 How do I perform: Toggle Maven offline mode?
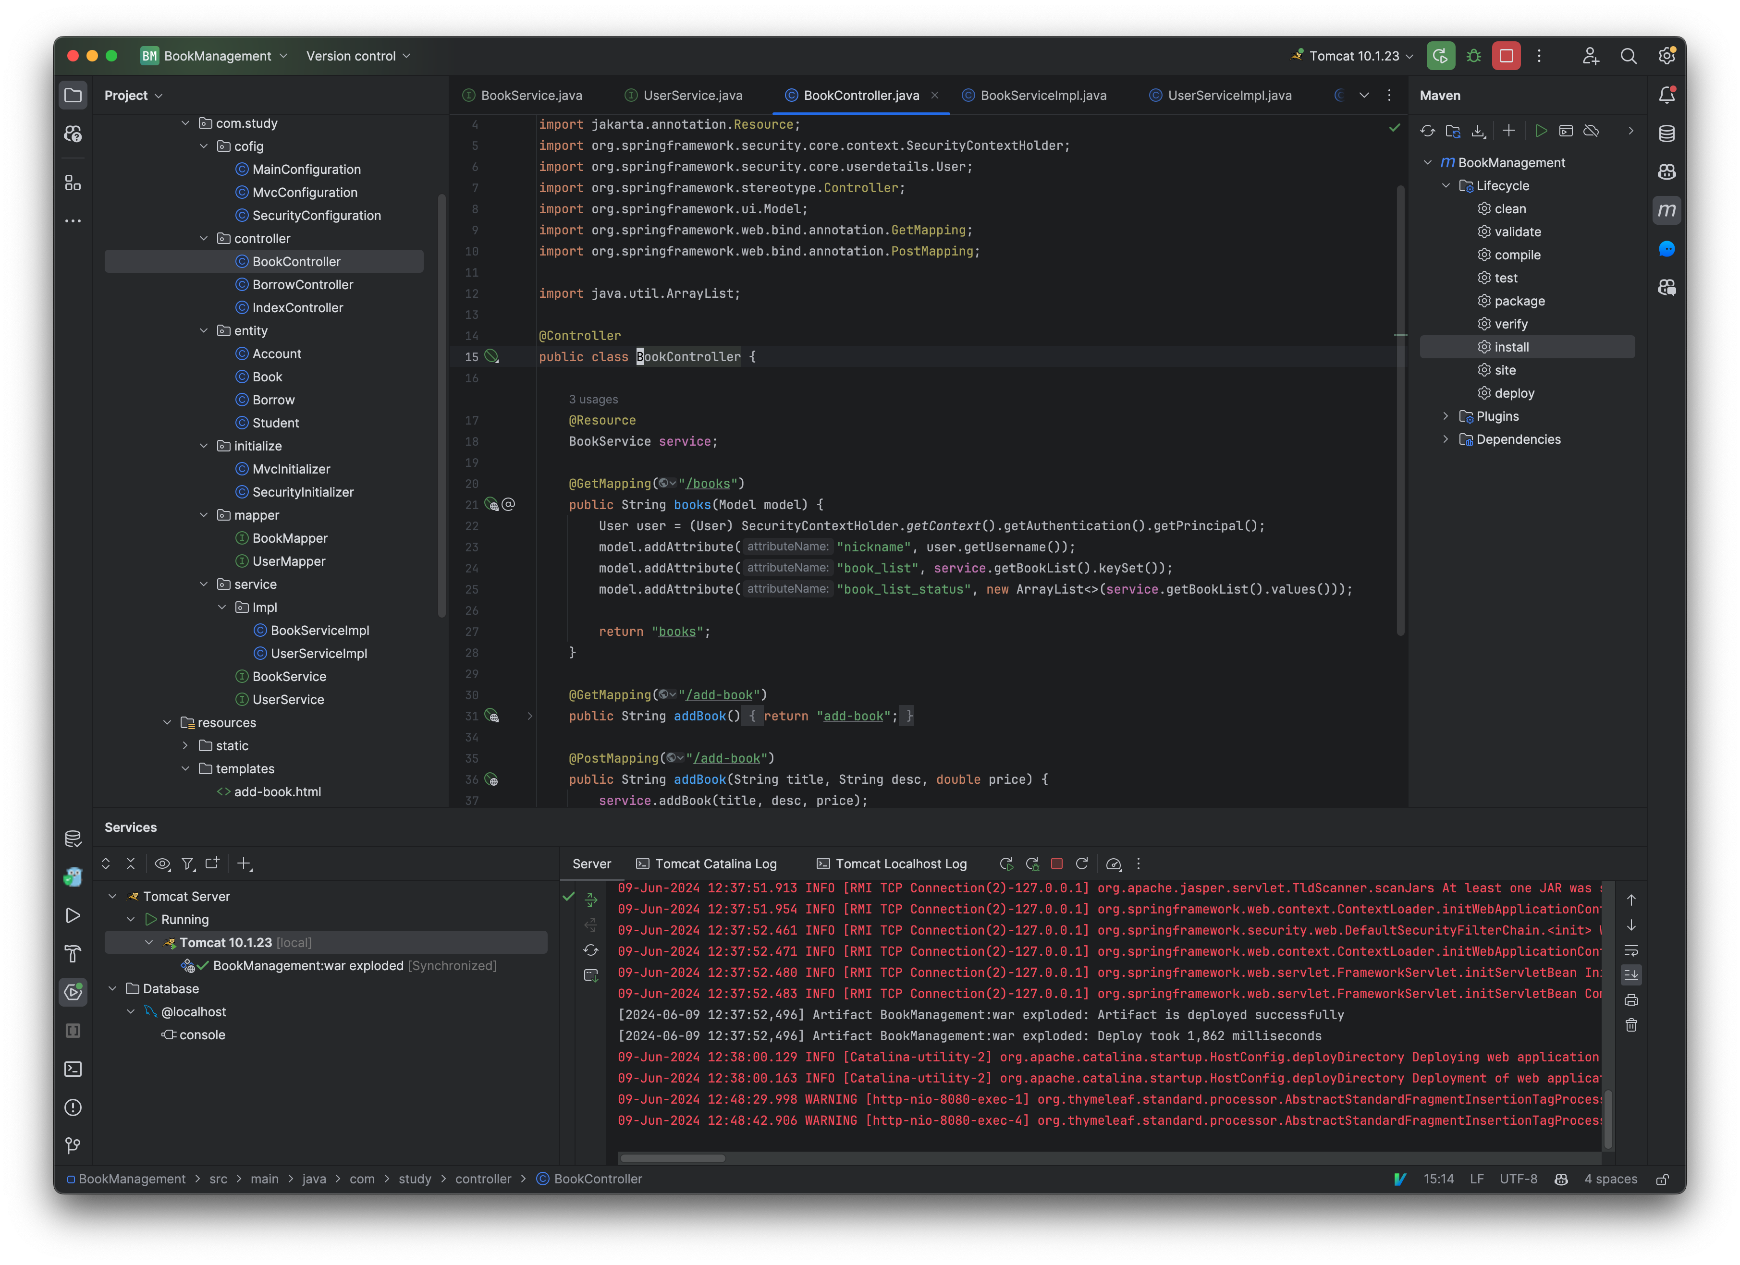[1591, 131]
